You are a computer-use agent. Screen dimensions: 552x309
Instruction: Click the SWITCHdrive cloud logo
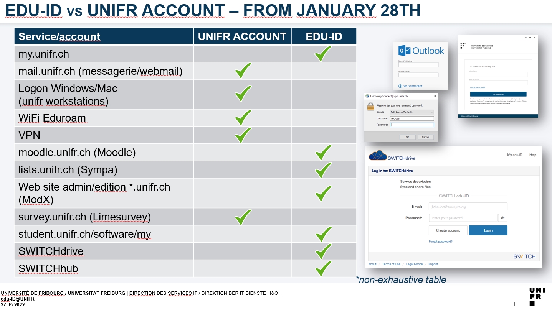click(378, 155)
